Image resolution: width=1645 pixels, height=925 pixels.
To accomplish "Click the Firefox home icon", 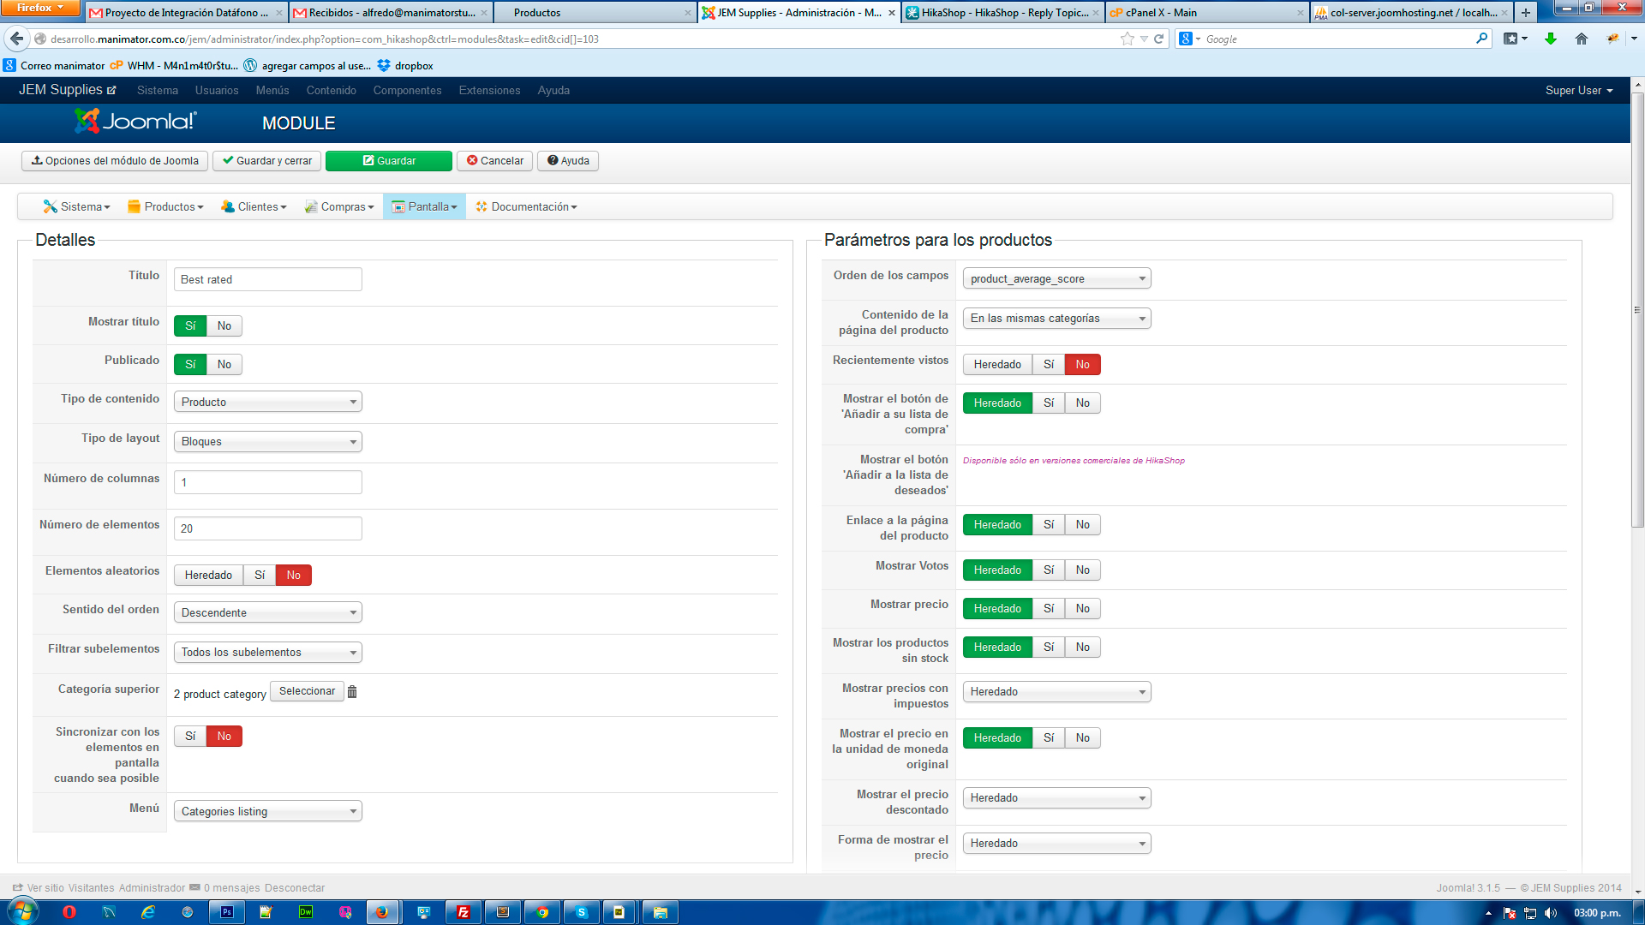I will pyautogui.click(x=1582, y=39).
